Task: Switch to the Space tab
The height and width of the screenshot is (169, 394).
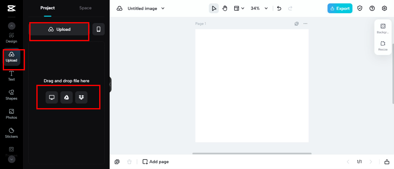Action: click(85, 8)
